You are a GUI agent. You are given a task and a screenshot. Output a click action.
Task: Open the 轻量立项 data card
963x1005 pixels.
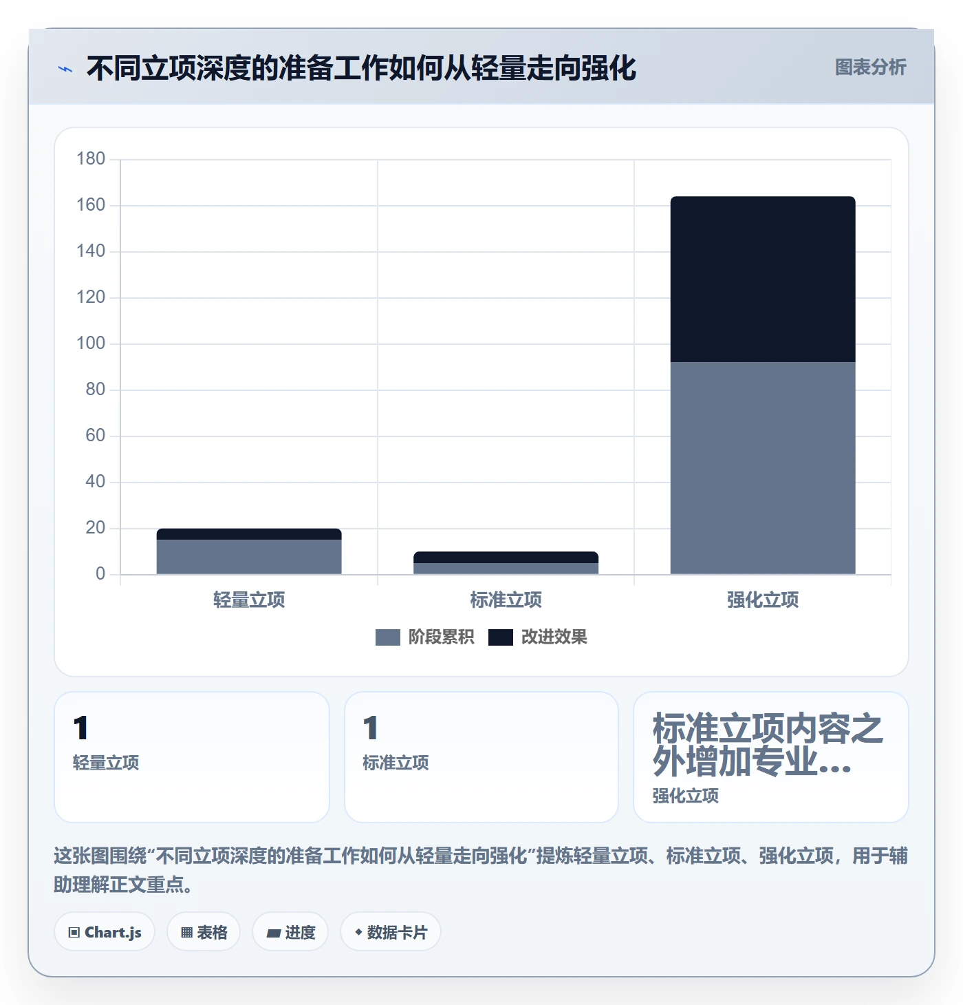[192, 757]
